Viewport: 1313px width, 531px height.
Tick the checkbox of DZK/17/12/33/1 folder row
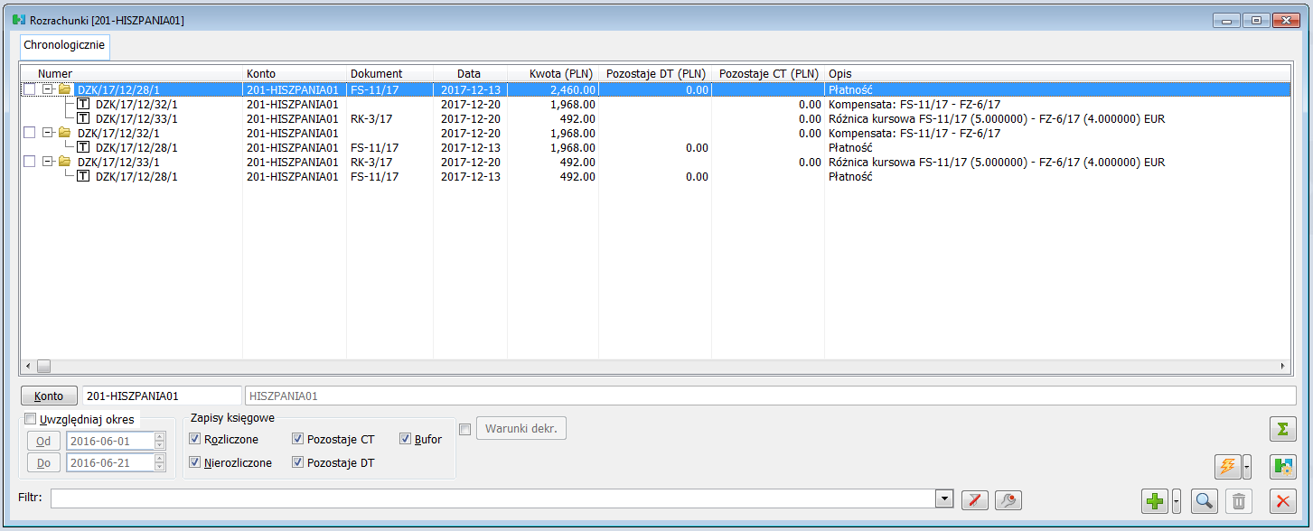(x=29, y=162)
